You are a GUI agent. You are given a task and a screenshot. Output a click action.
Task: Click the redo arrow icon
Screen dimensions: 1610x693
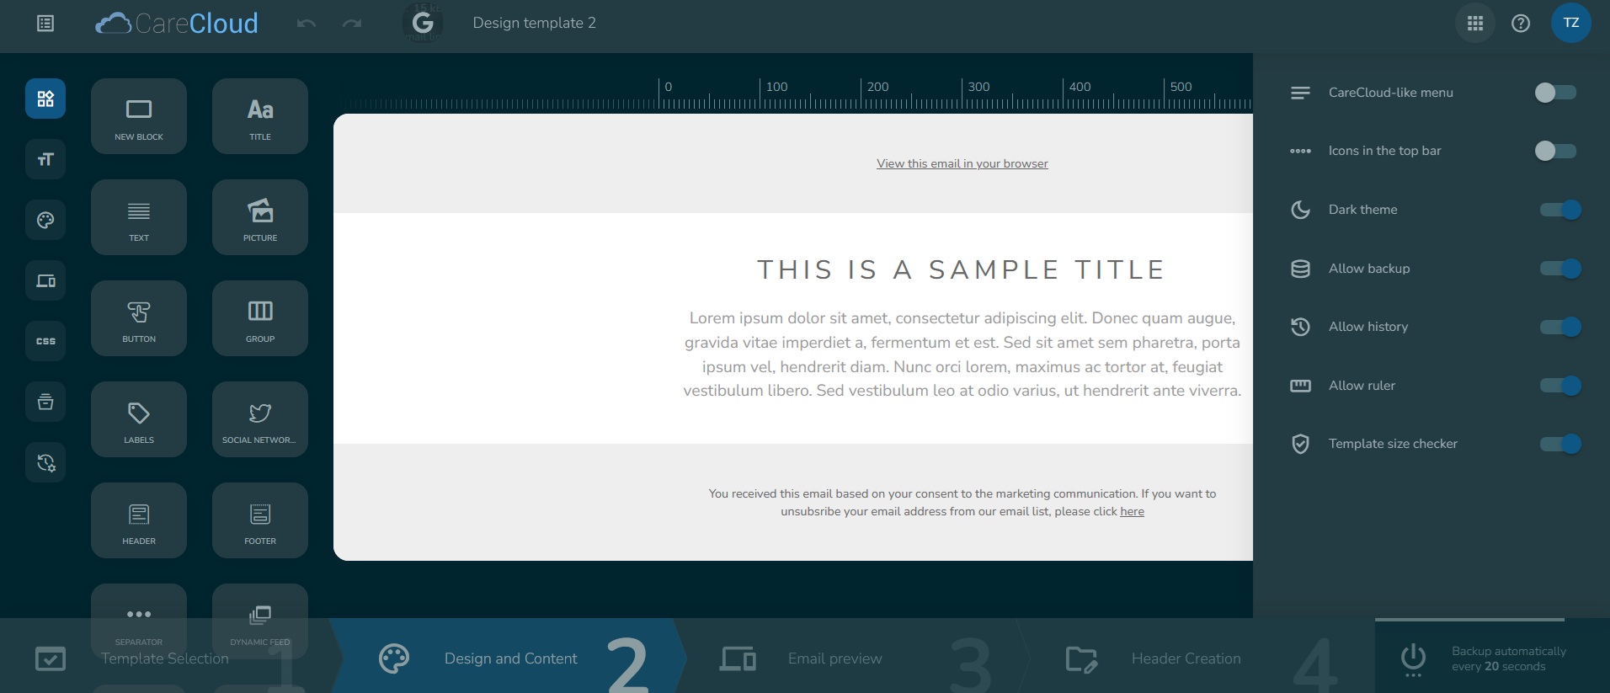352,24
